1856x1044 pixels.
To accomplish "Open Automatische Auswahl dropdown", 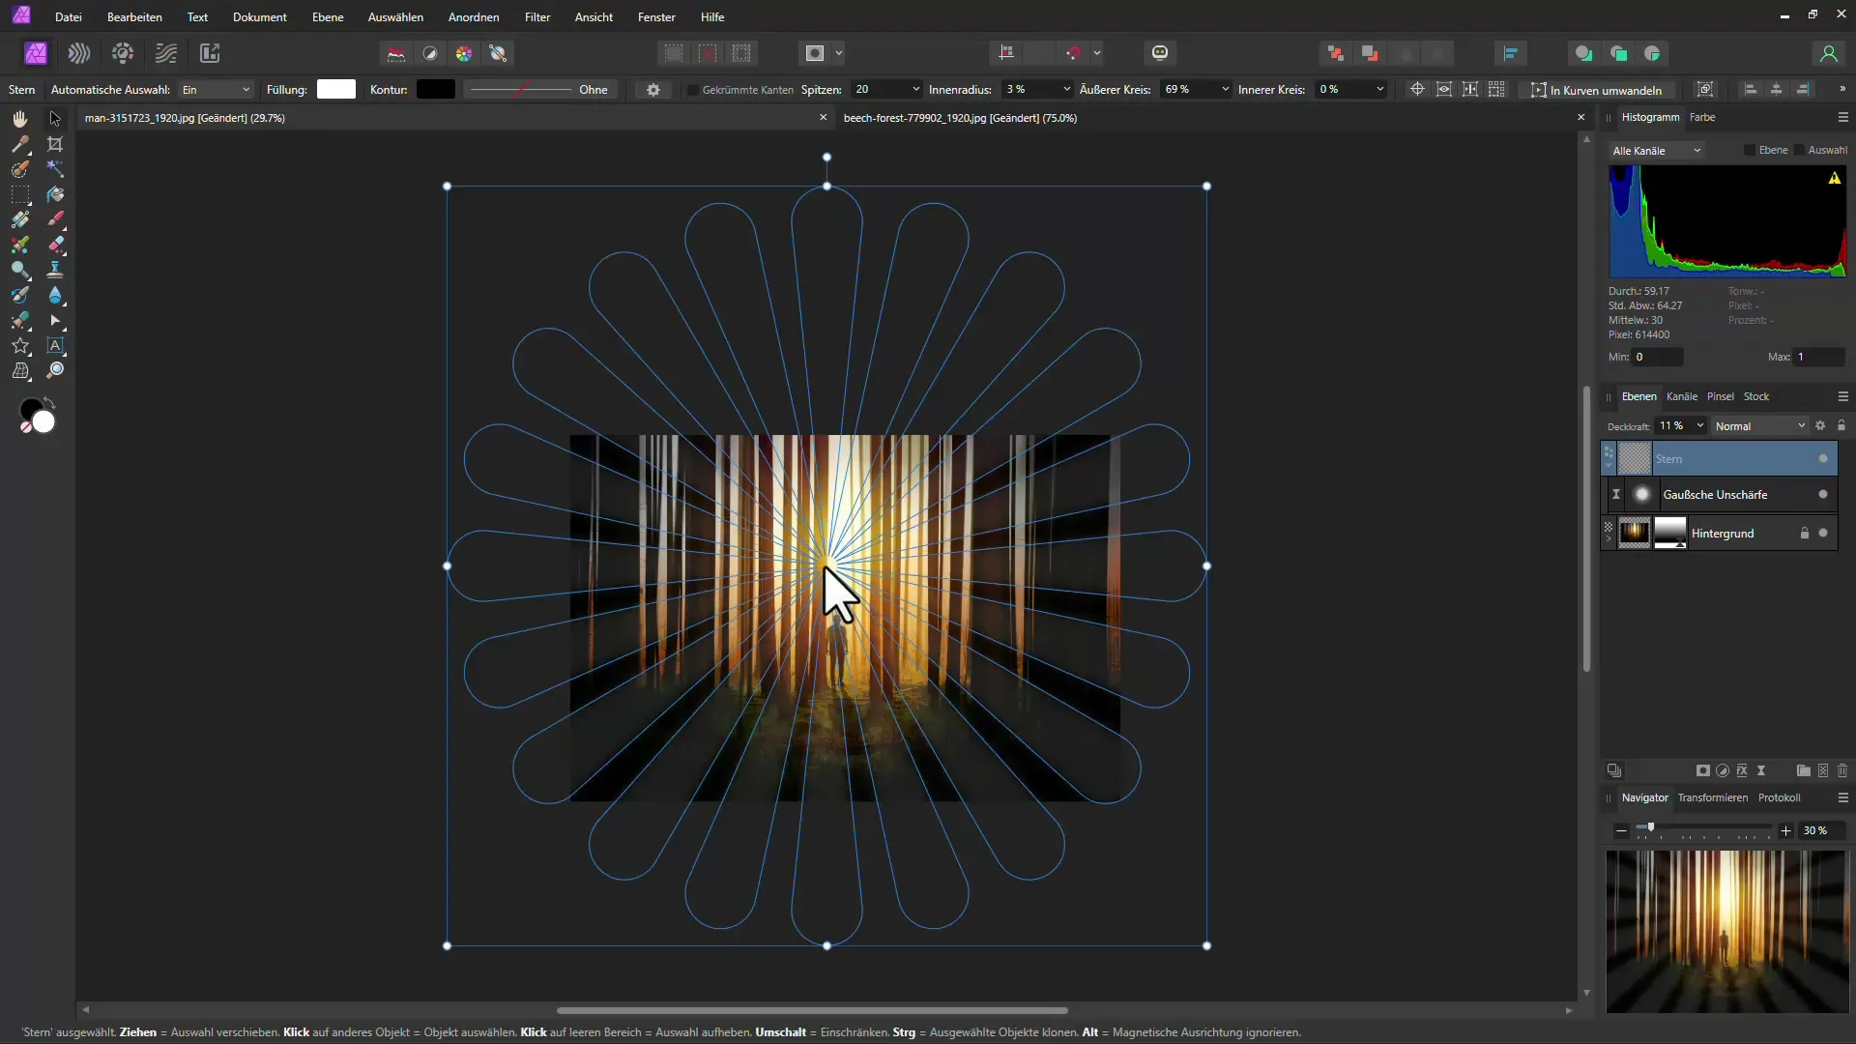I will point(216,90).
